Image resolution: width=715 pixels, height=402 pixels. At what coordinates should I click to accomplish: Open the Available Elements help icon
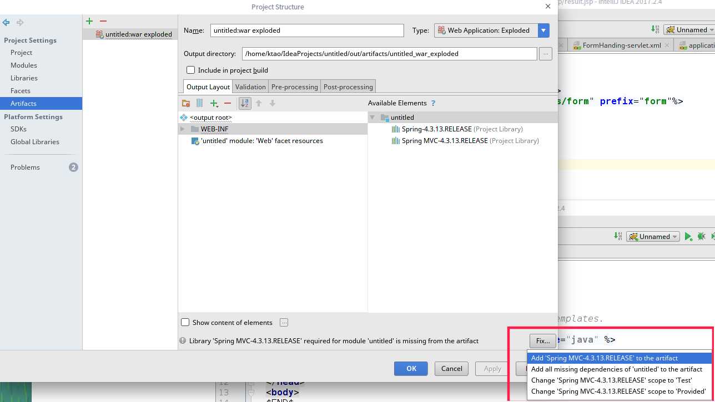click(x=433, y=103)
